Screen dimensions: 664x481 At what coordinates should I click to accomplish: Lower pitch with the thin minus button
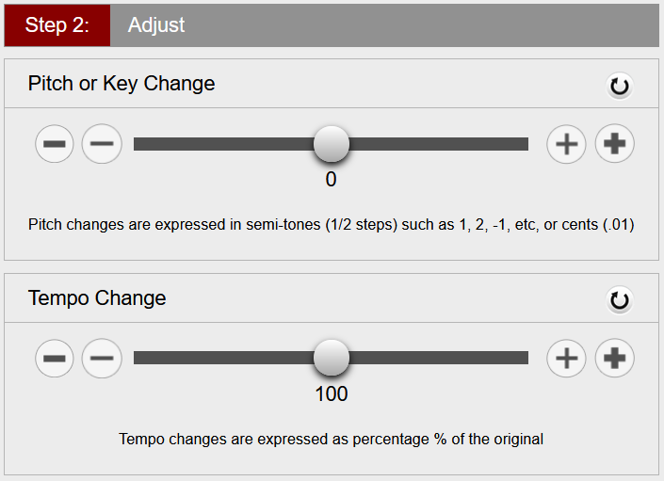point(102,144)
